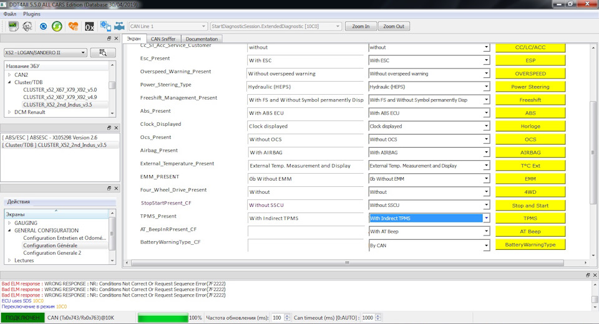Expand the GAUGING screens node
This screenshot has height=324, width=599.
point(9,223)
